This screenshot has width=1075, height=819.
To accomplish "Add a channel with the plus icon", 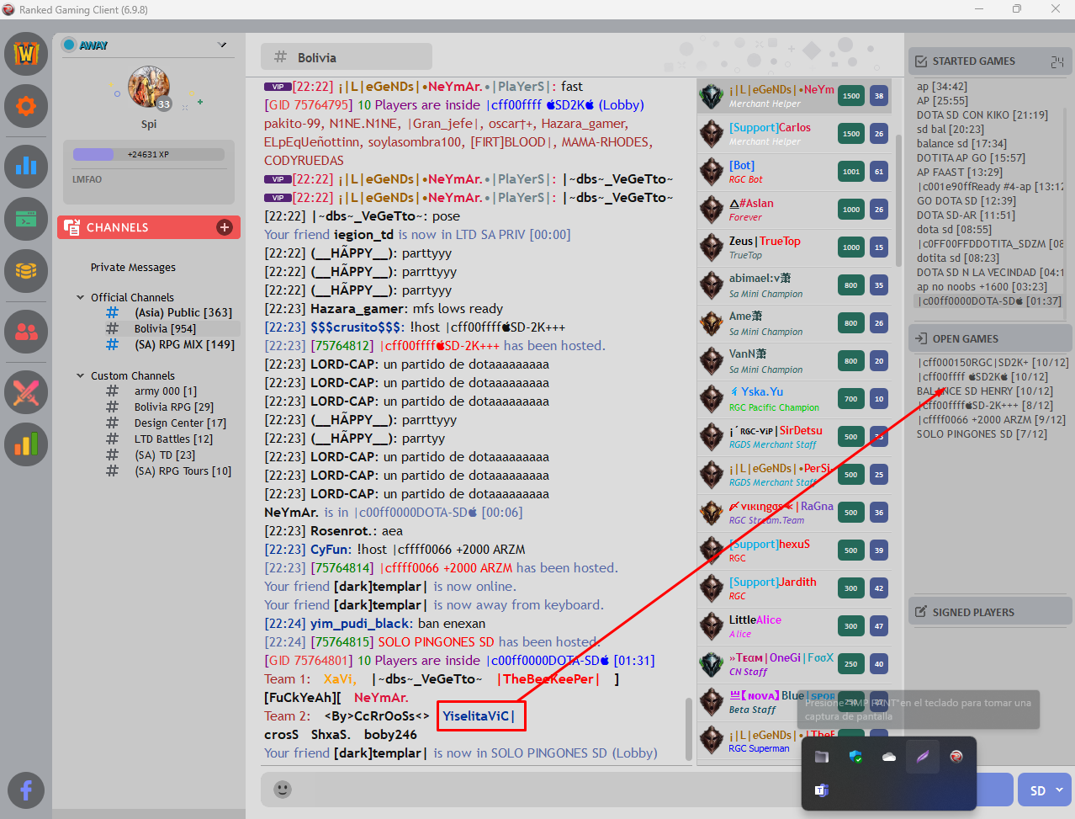I will tap(225, 227).
